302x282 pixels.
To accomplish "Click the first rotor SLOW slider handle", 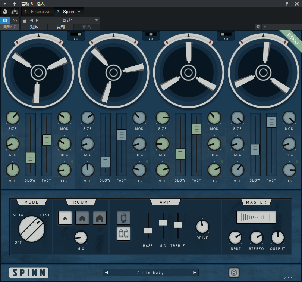I will point(31,158).
